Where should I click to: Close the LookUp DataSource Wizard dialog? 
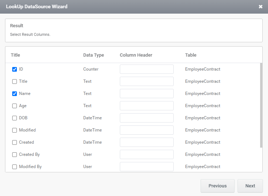click(x=260, y=7)
